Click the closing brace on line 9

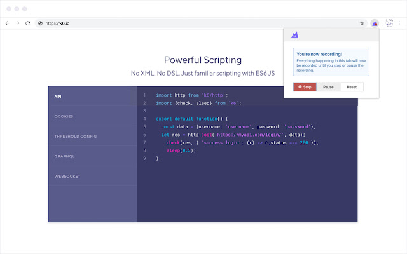click(157, 158)
